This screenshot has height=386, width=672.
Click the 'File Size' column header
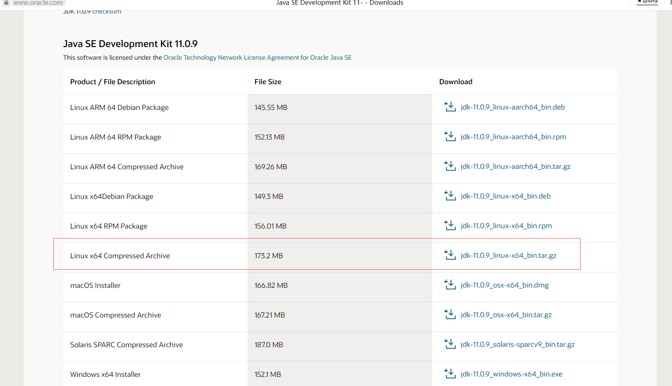268,82
